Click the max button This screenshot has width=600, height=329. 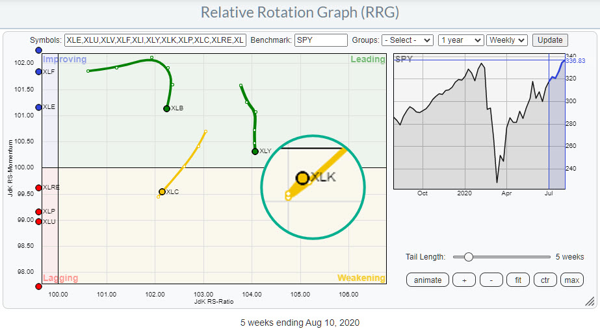[571, 280]
